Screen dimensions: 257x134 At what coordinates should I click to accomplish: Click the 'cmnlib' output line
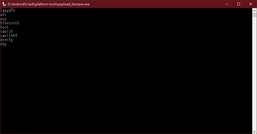click(x=7, y=31)
